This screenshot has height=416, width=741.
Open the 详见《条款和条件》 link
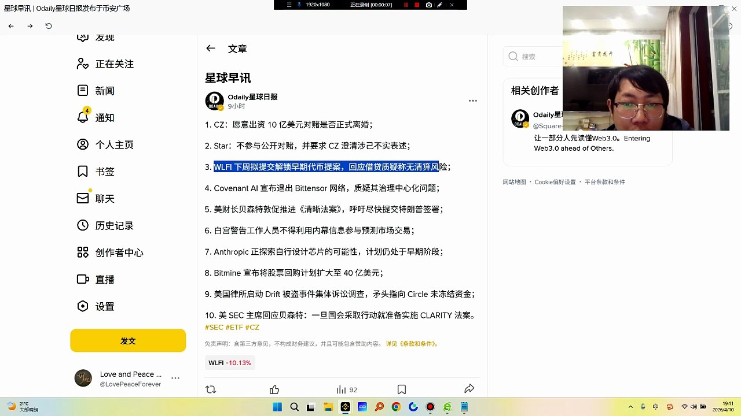click(x=412, y=344)
